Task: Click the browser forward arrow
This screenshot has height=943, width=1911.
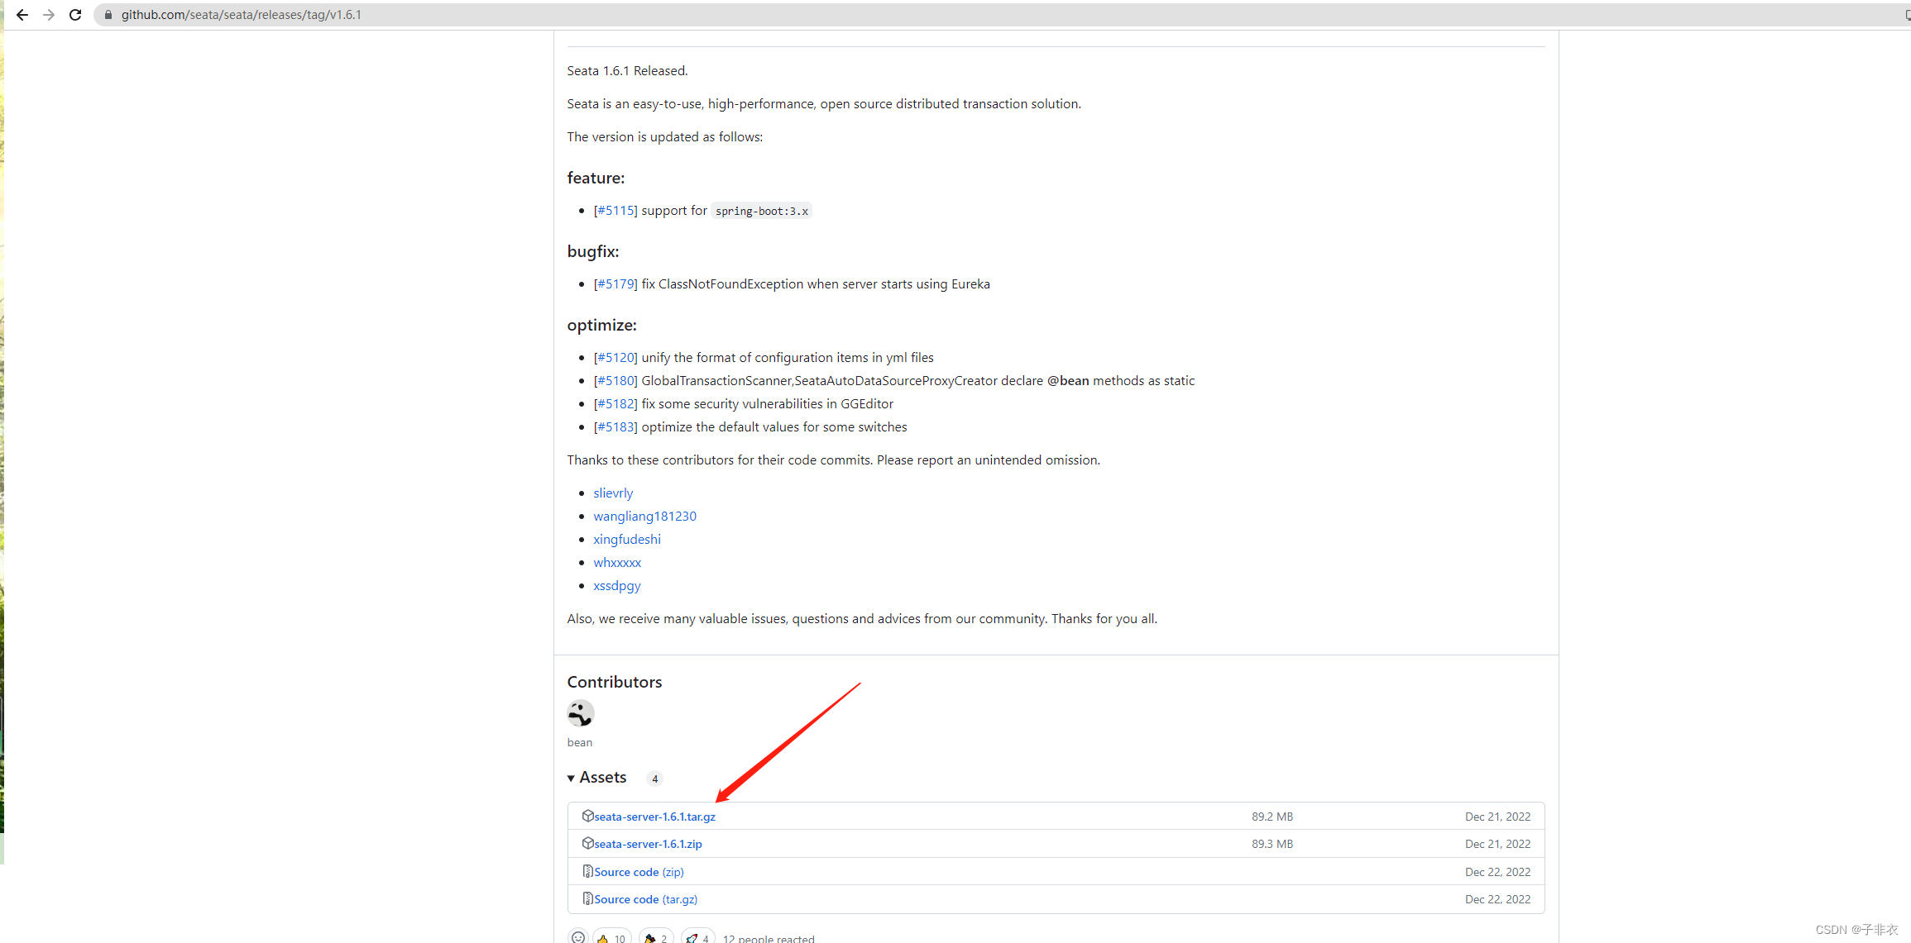Action: 49,15
